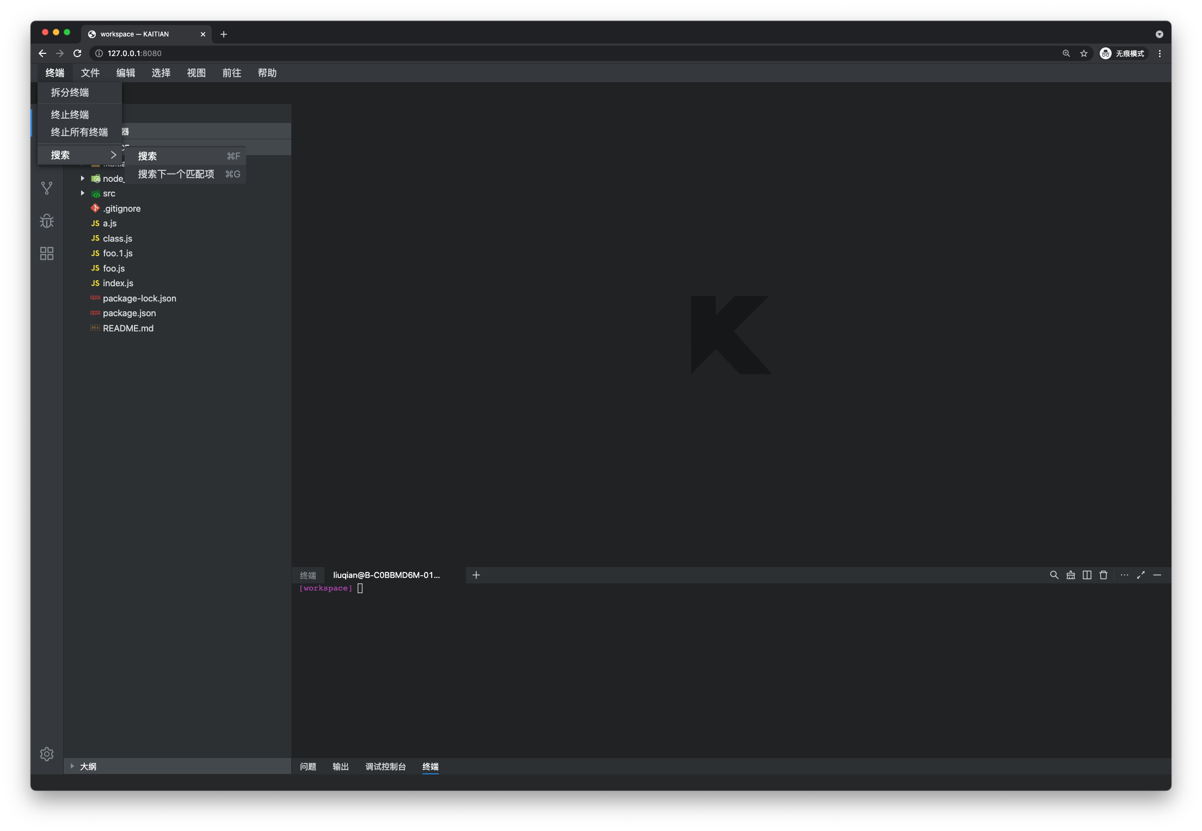Choose 拆分终端 from the menu

(79, 93)
